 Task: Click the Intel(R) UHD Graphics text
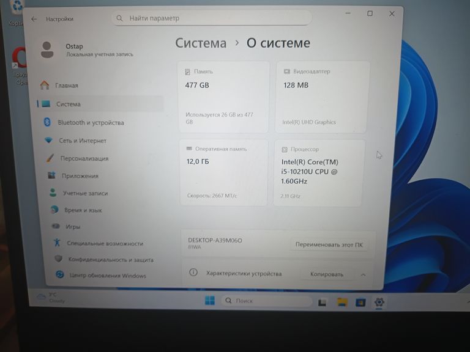click(309, 122)
